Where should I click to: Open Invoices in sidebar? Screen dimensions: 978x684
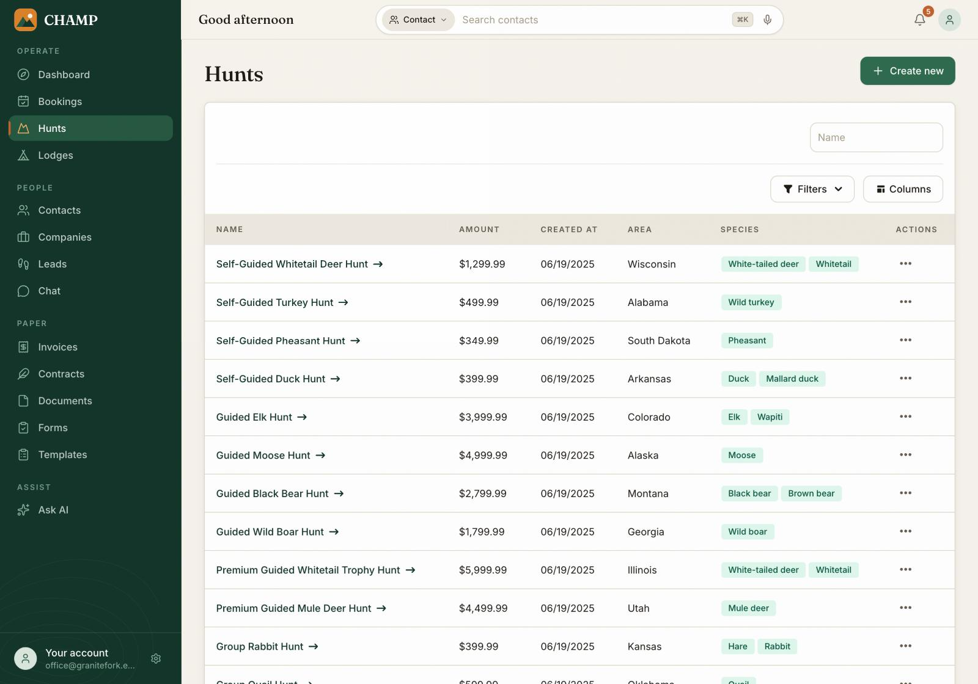[x=90, y=347]
